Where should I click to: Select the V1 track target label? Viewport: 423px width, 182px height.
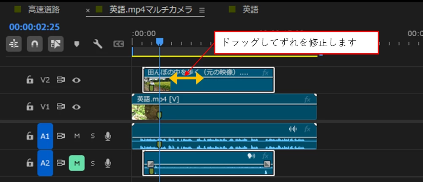click(x=45, y=107)
